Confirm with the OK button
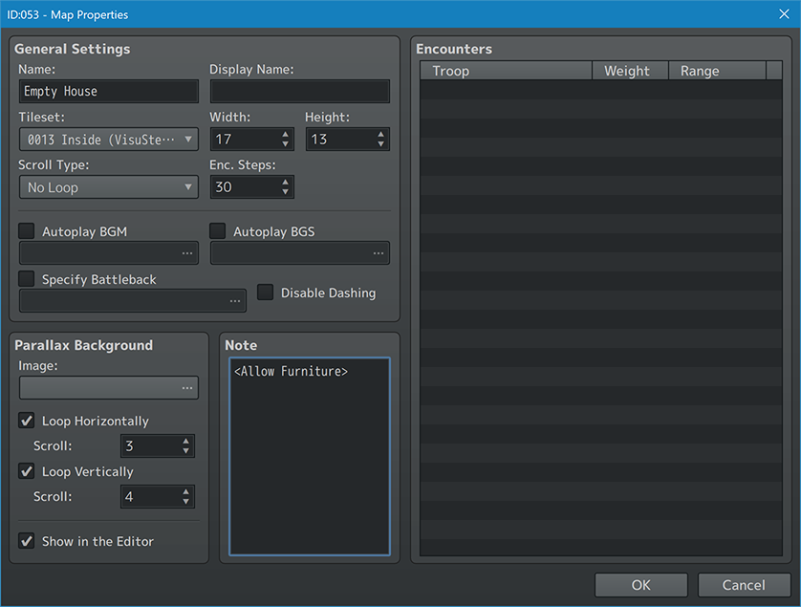This screenshot has width=801, height=607. 640,585
